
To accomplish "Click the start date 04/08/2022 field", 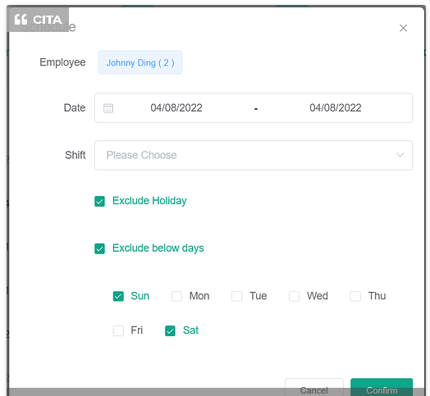I will [176, 108].
